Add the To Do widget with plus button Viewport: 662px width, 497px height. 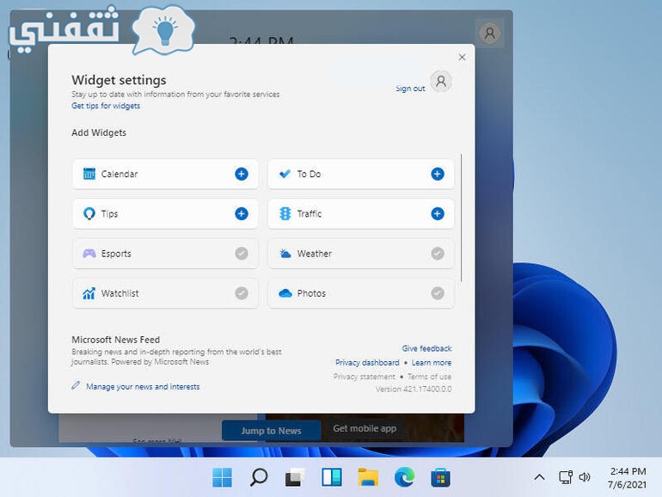pos(438,174)
